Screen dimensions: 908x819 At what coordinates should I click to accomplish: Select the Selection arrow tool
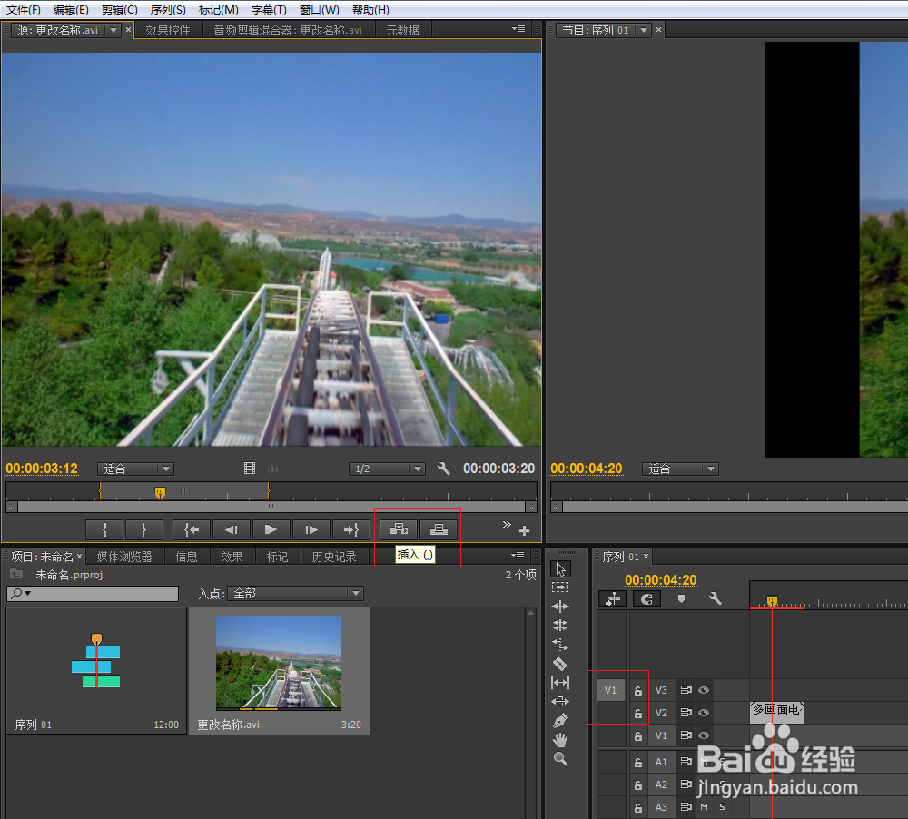(560, 568)
